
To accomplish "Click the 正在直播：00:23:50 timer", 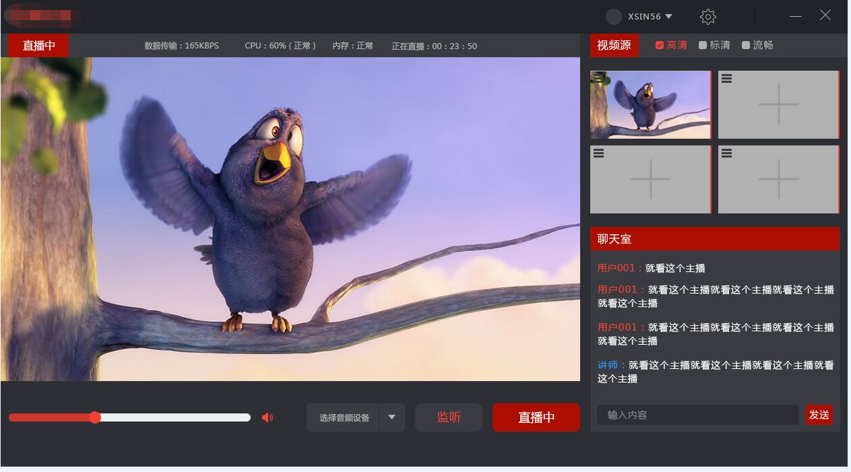I will (434, 46).
